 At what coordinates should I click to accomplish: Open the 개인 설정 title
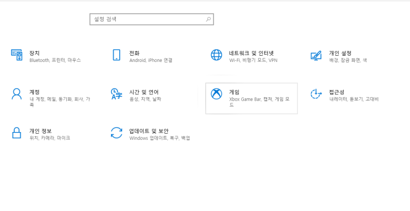tap(340, 53)
